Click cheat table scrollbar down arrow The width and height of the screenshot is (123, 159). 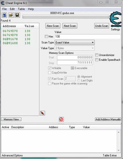pyautogui.click(x=119, y=150)
